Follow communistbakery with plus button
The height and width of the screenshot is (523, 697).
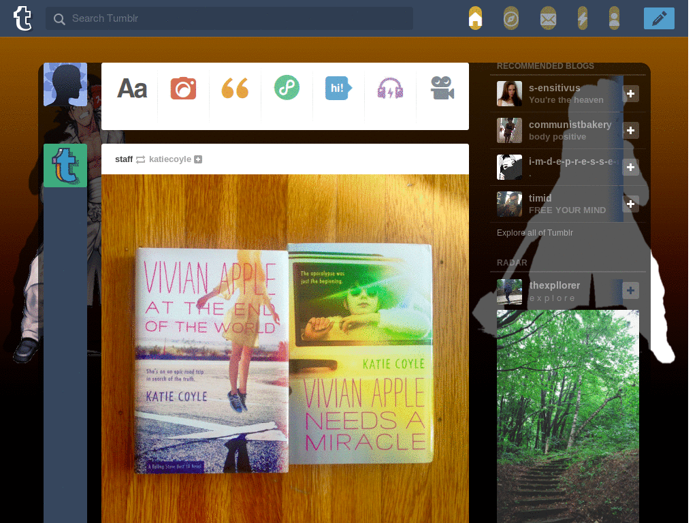[x=630, y=131]
